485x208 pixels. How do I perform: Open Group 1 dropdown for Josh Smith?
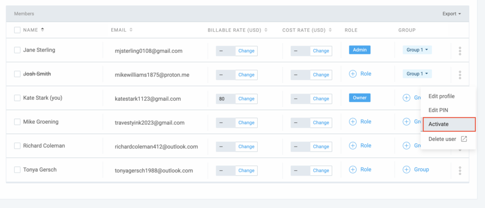[417, 74]
